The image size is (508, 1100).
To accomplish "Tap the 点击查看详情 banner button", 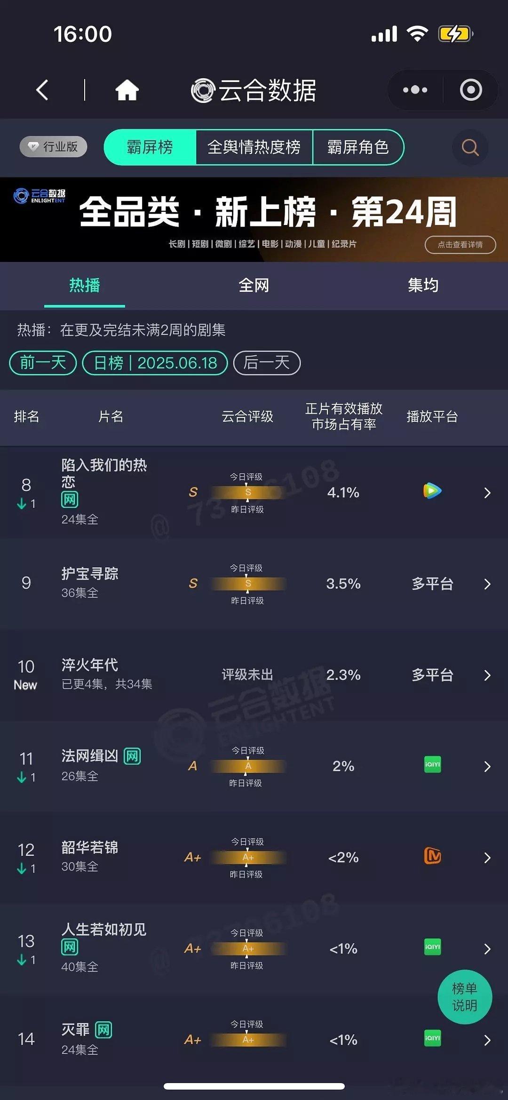I will [460, 245].
